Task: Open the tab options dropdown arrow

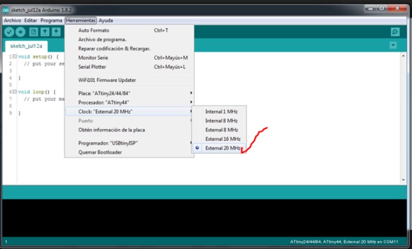Action: [x=393, y=45]
